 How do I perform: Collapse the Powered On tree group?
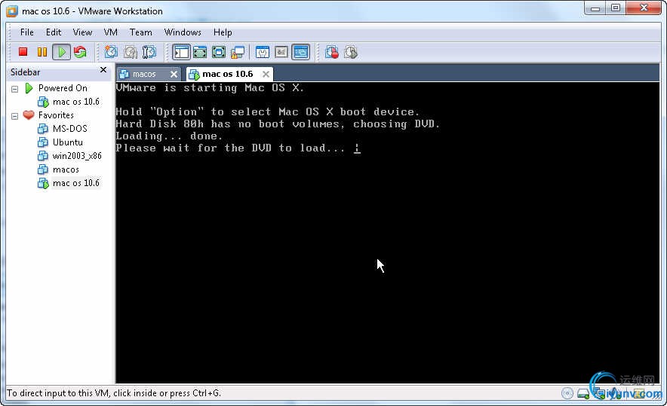click(15, 89)
